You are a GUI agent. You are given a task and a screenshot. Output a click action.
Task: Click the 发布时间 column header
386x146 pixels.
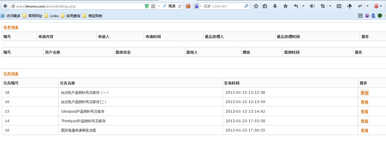[232, 83]
